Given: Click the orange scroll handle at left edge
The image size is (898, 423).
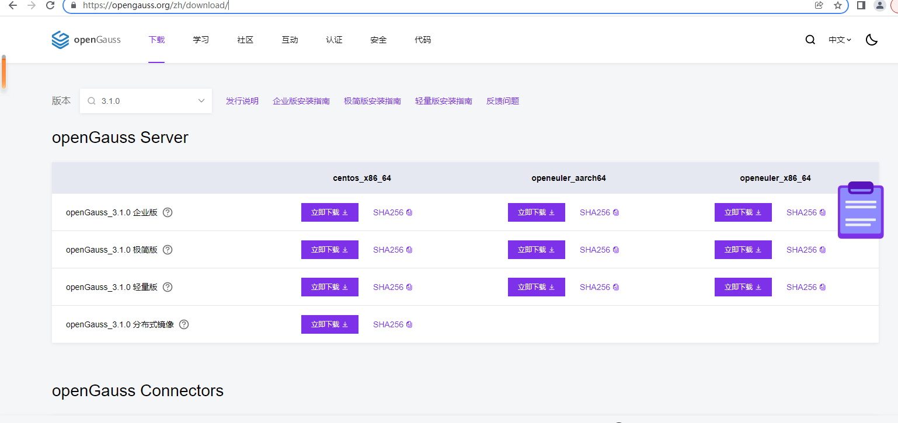Looking at the screenshot, I should click(4, 72).
